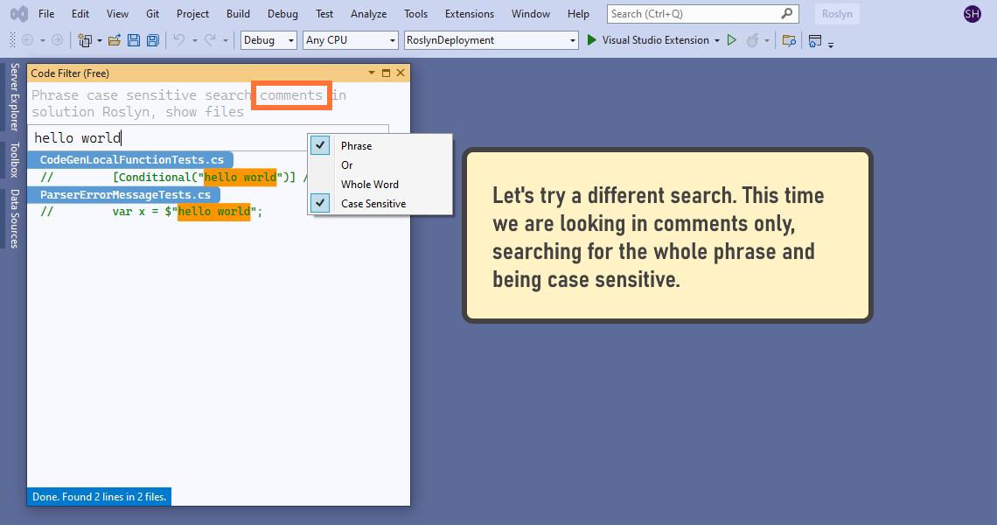Open the RoslynDeployment startup project dropdown
The image size is (997, 525).
click(492, 40)
